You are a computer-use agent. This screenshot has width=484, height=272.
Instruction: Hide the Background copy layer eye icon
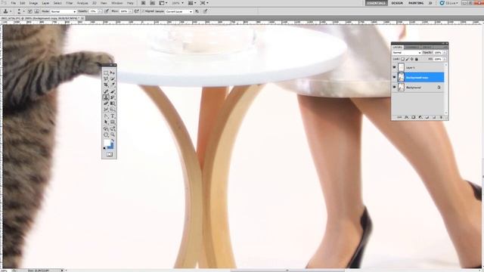pyautogui.click(x=394, y=77)
